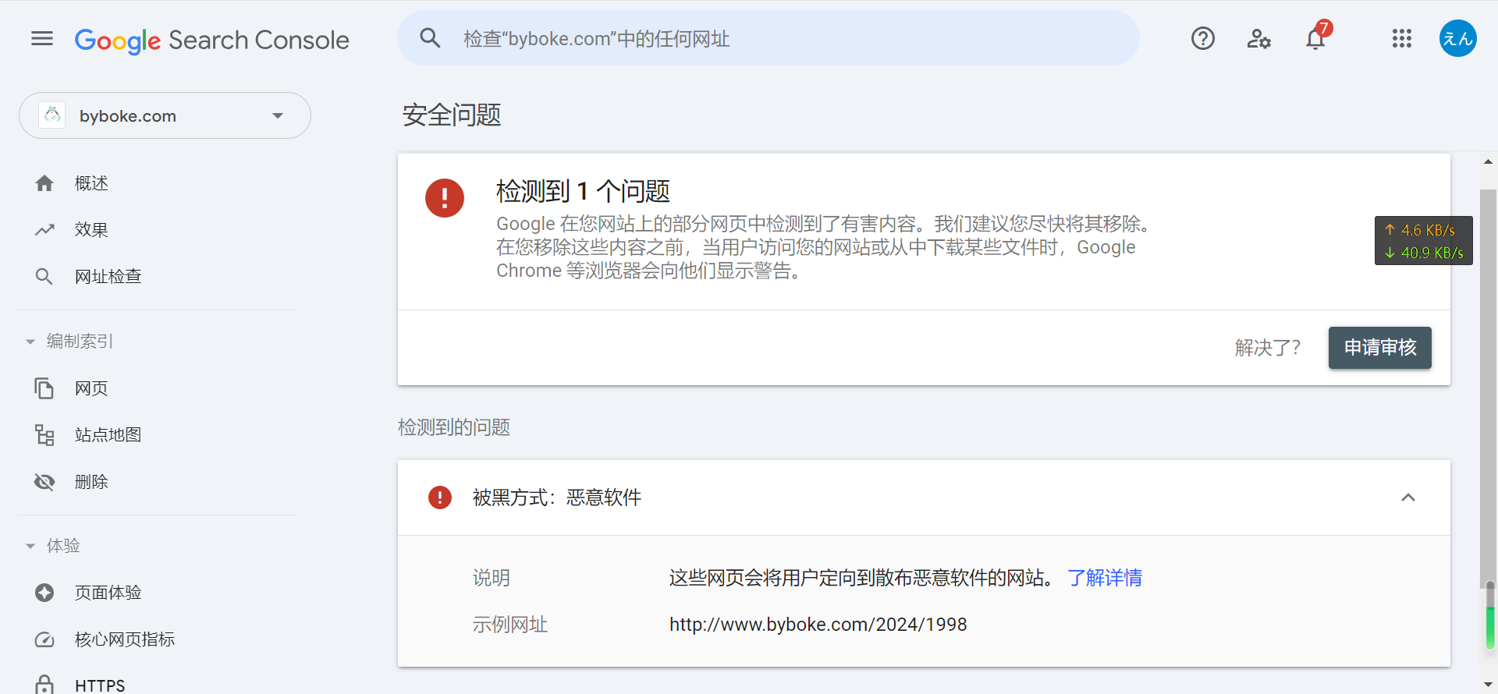Screen dimensions: 1498x694
Task: Click the URL inspection search field
Action: (769, 38)
